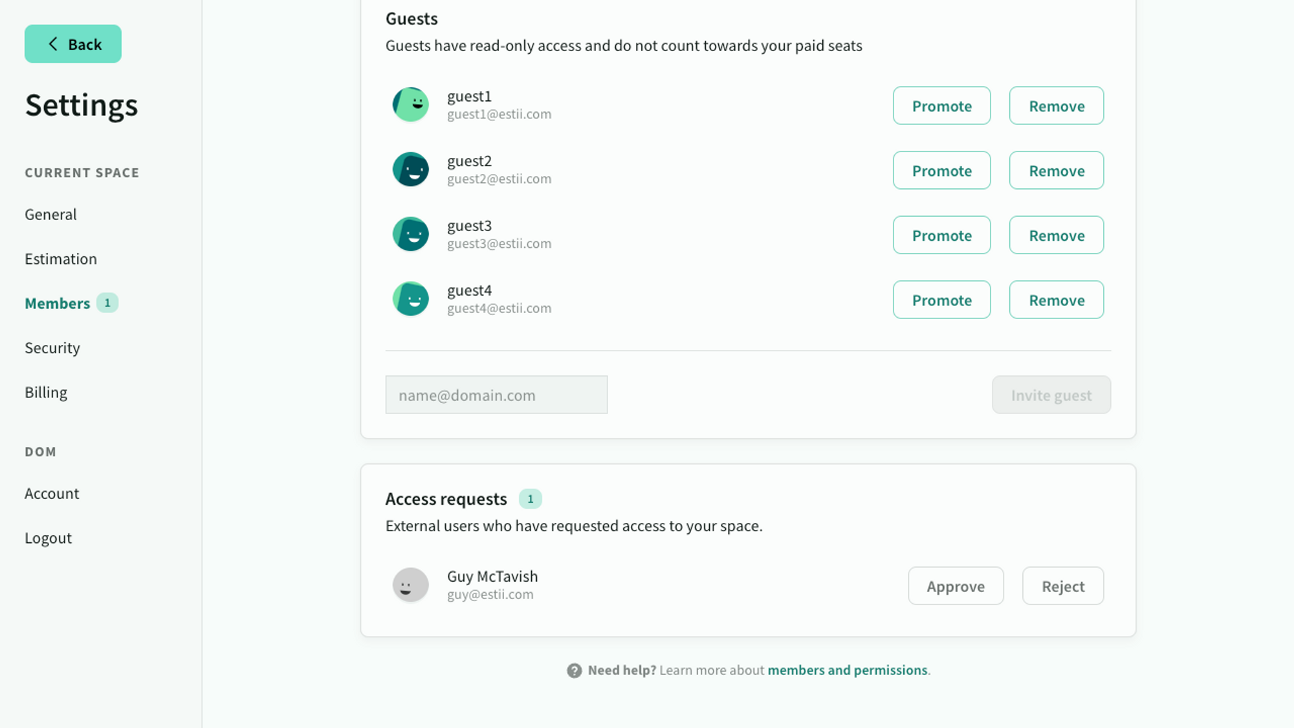Promote guest1 to member
This screenshot has width=1294, height=728.
[941, 105]
